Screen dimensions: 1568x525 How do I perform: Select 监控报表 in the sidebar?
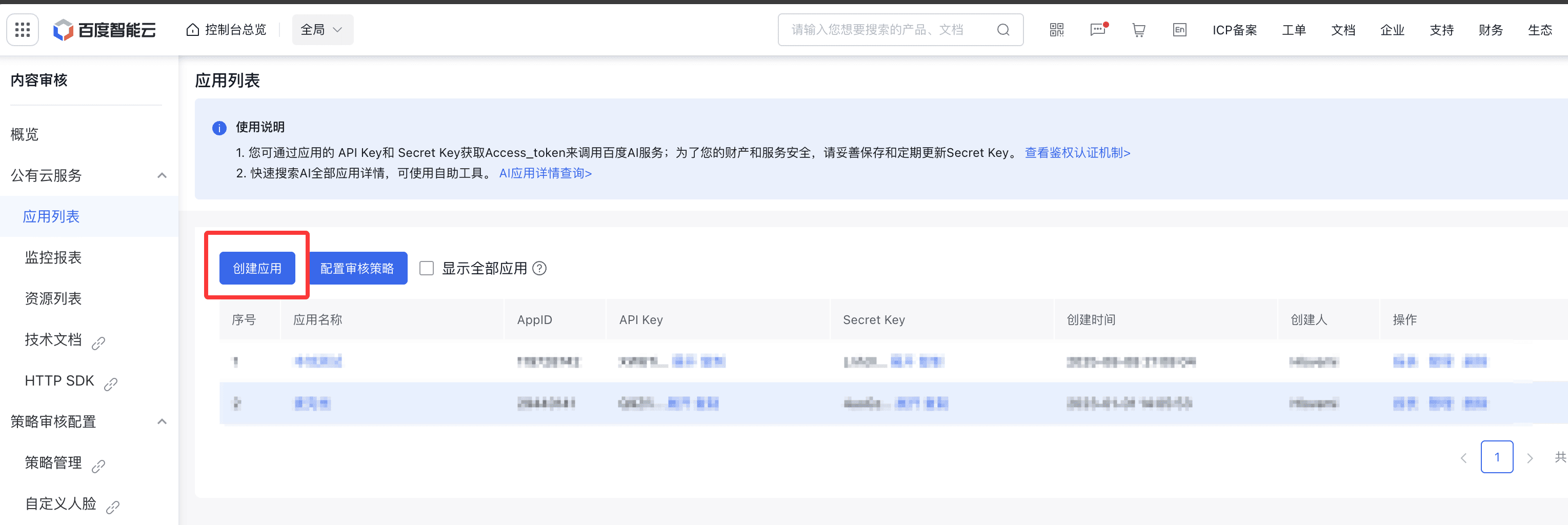(53, 257)
